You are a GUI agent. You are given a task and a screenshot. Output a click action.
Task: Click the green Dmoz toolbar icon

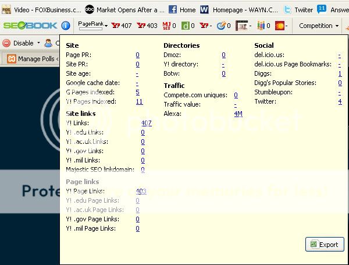pos(185,26)
